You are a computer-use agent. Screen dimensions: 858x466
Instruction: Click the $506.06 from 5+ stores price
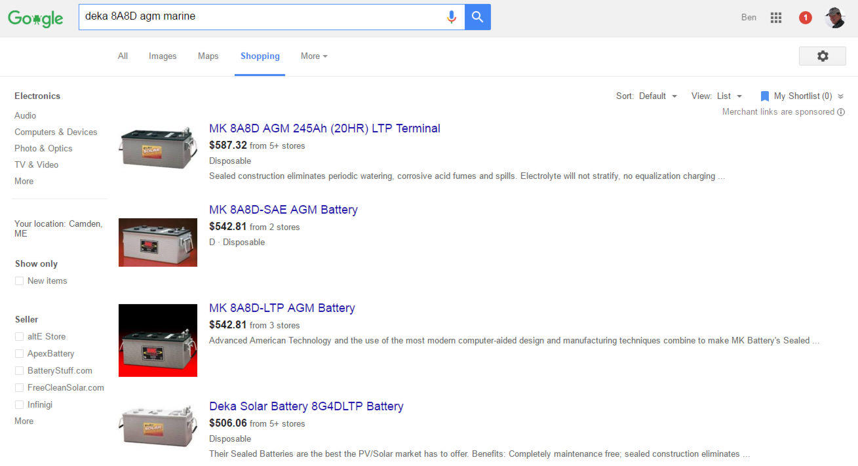[x=257, y=423]
